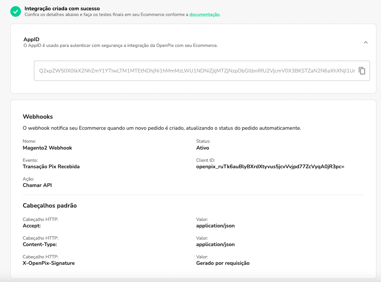Click the Chamar API action value
The height and width of the screenshot is (282, 381).
click(x=37, y=185)
